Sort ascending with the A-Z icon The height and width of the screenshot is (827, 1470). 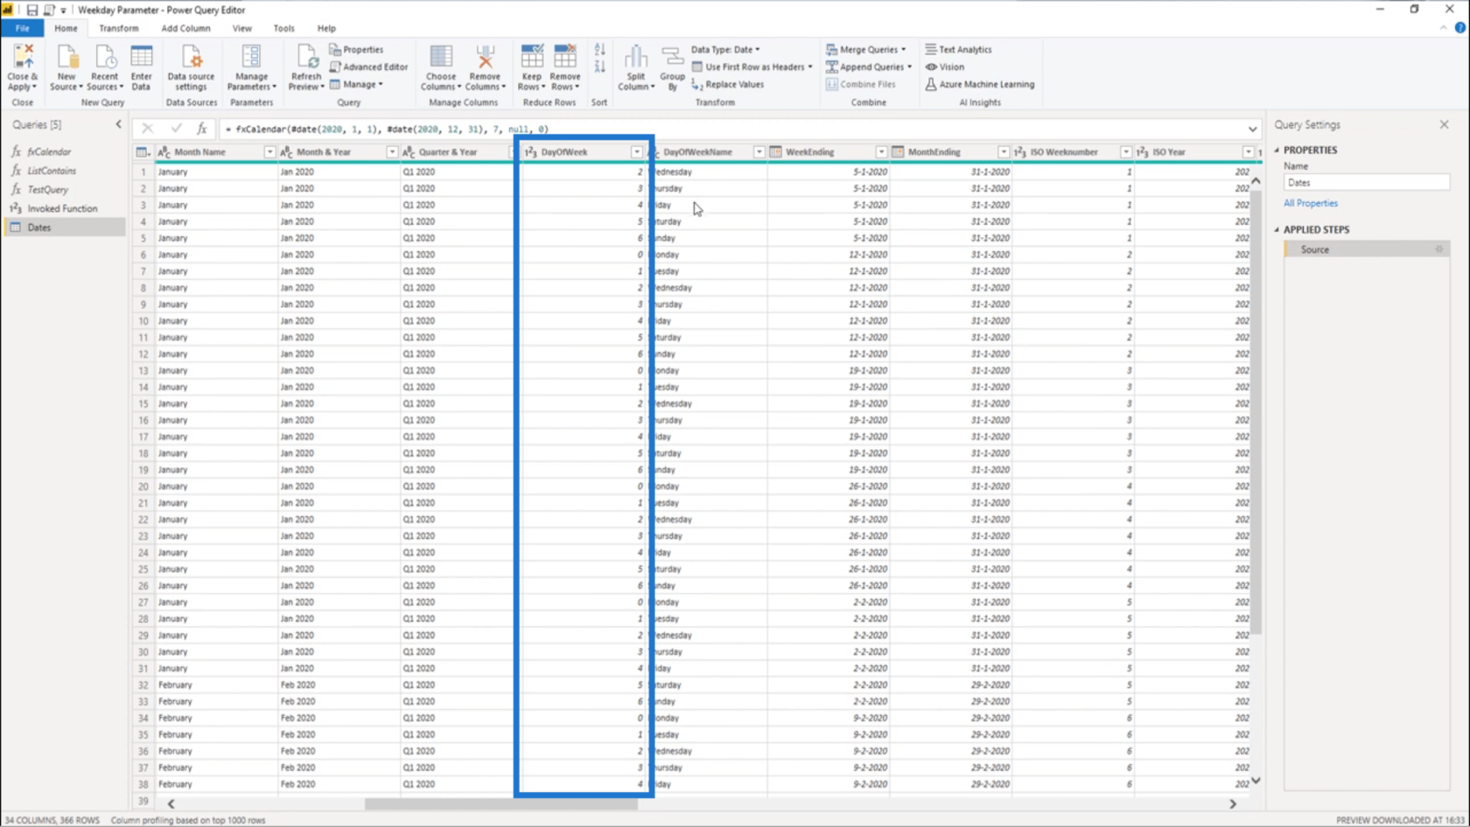599,51
